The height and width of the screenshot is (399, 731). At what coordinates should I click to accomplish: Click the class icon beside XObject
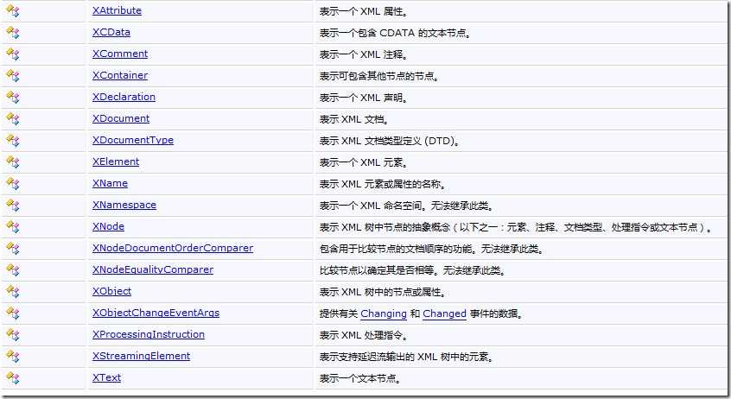click(13, 292)
